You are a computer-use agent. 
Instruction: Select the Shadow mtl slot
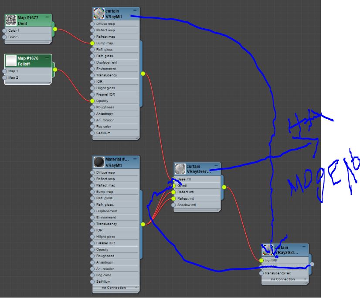(187, 205)
